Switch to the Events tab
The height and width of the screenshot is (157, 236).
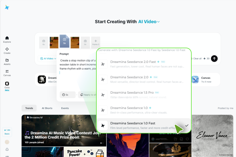tap(65, 108)
